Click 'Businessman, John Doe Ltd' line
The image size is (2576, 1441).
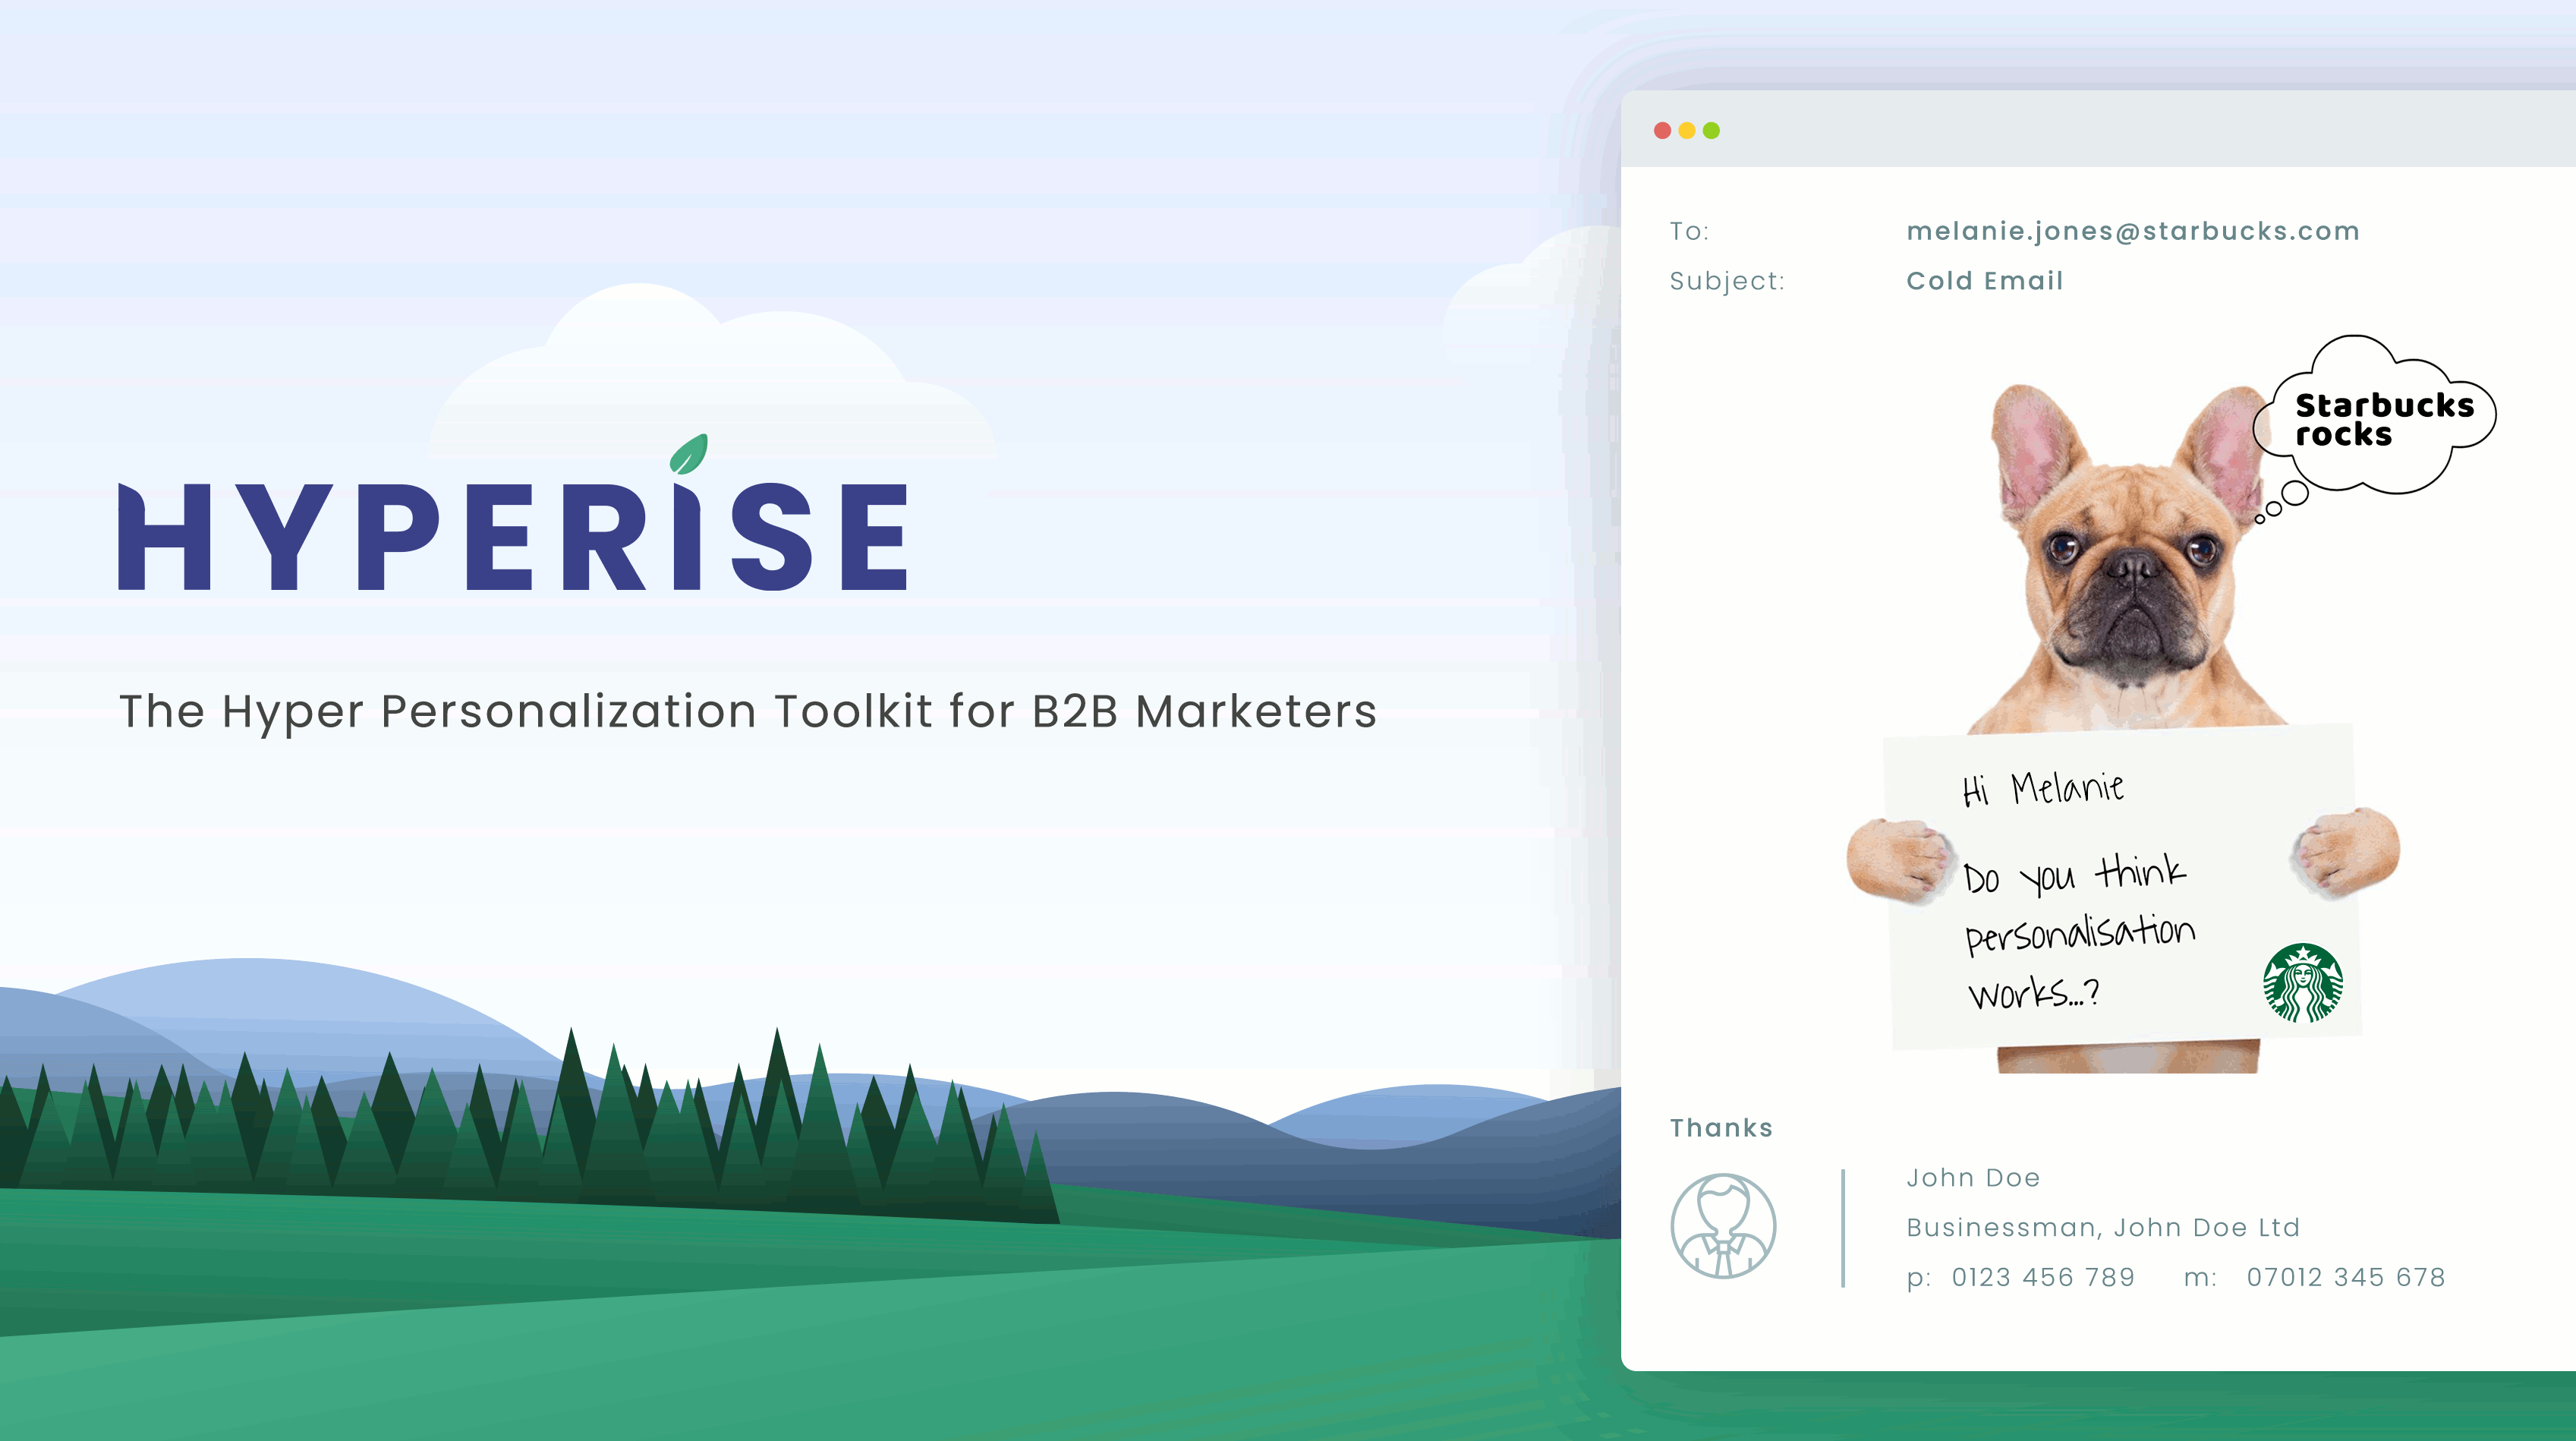[2103, 1228]
